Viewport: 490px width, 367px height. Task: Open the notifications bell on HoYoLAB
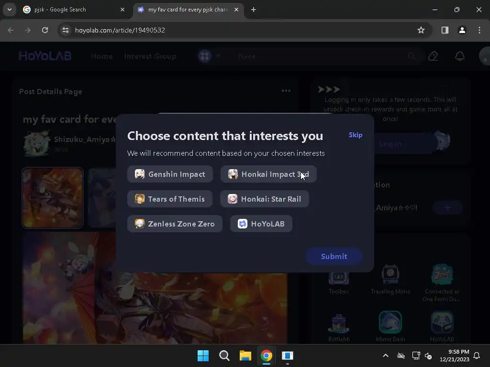coord(459,56)
